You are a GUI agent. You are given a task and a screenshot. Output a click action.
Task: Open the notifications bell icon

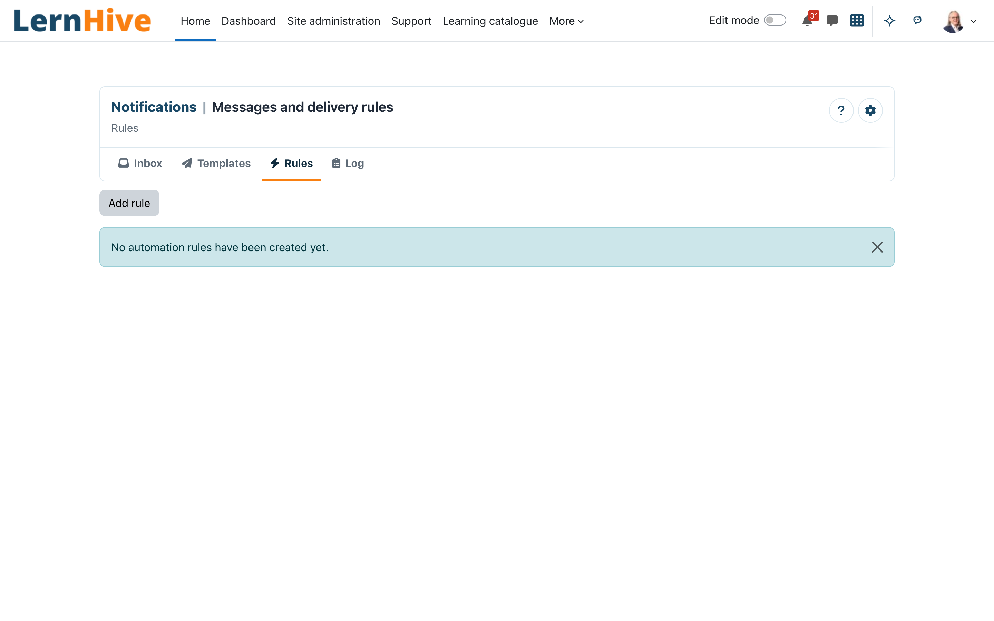807,21
